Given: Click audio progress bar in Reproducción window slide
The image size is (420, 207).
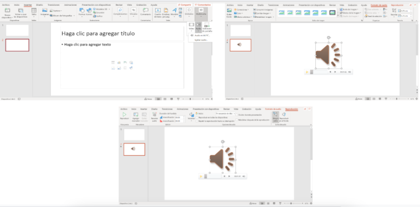Looking at the screenshot, I should click(213, 176).
